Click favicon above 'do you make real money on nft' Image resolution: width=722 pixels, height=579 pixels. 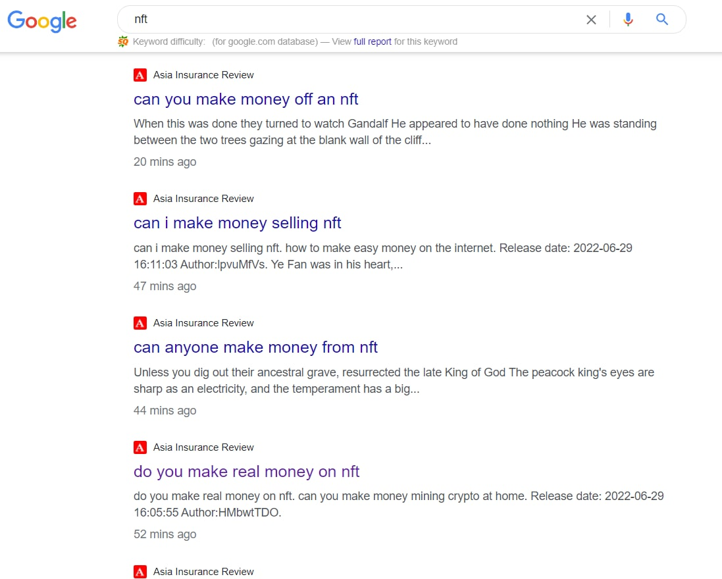coord(140,447)
